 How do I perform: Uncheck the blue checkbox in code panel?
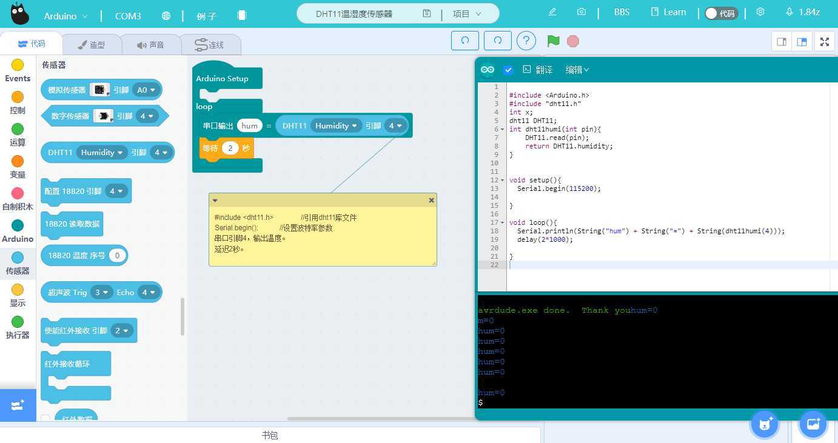pyautogui.click(x=508, y=70)
